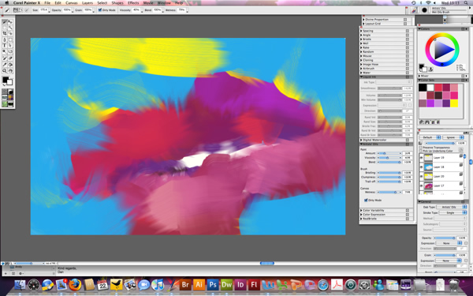Expand the Color Variability section

click(x=361, y=210)
